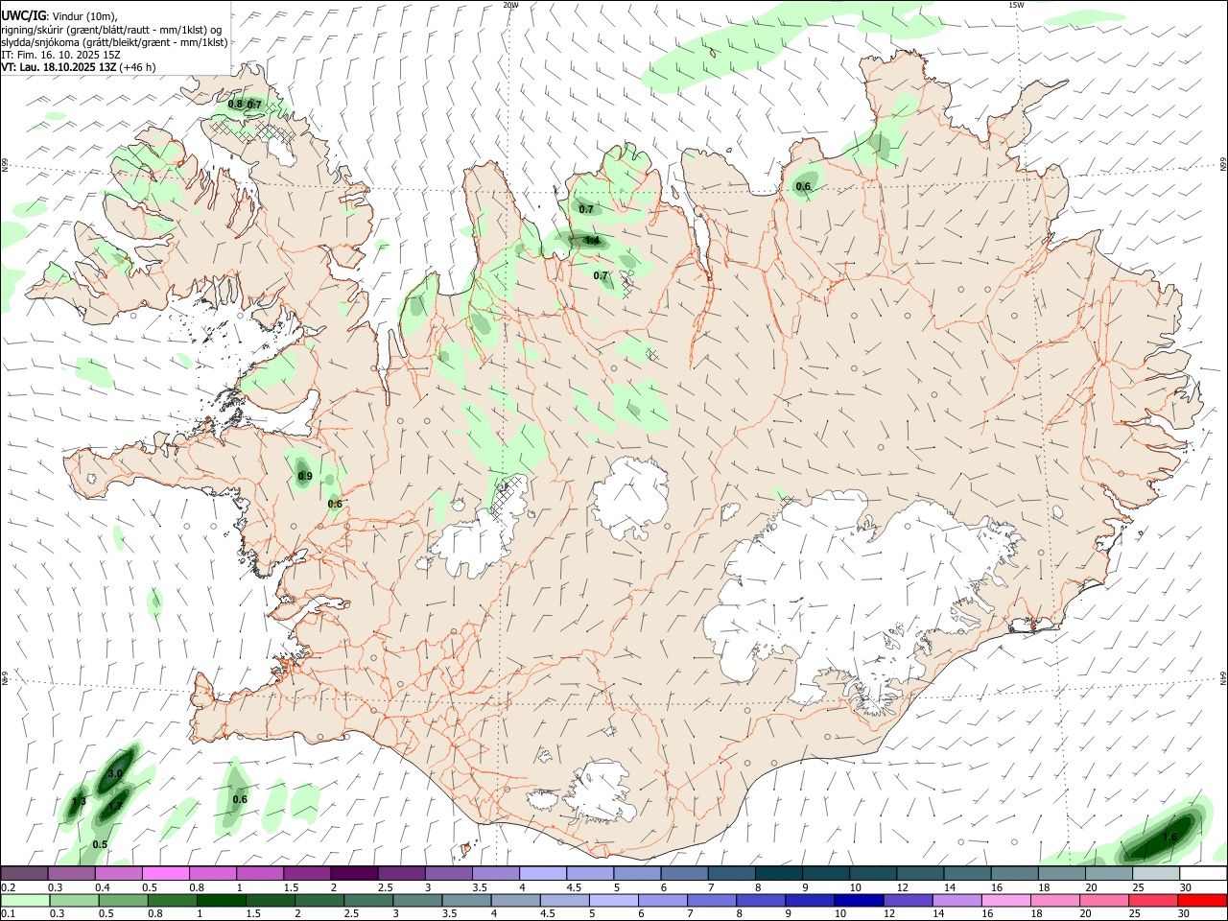Pick the 0.8 green rain legend swatch
This screenshot has width=1228, height=921.
[x=172, y=900]
